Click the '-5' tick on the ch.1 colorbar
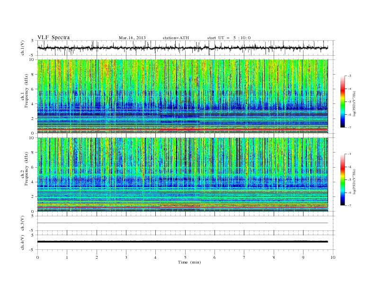Viewport: 375px width, 289px height. tap(349, 102)
